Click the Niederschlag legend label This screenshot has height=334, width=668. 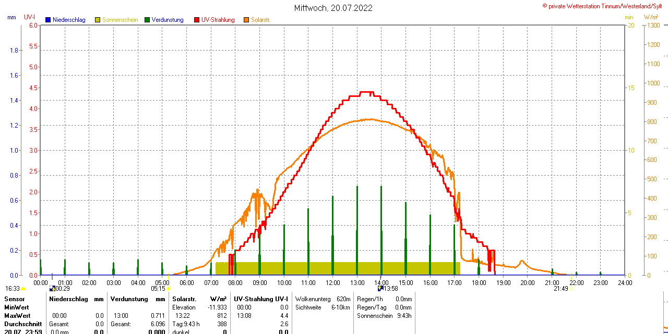pyautogui.click(x=69, y=20)
